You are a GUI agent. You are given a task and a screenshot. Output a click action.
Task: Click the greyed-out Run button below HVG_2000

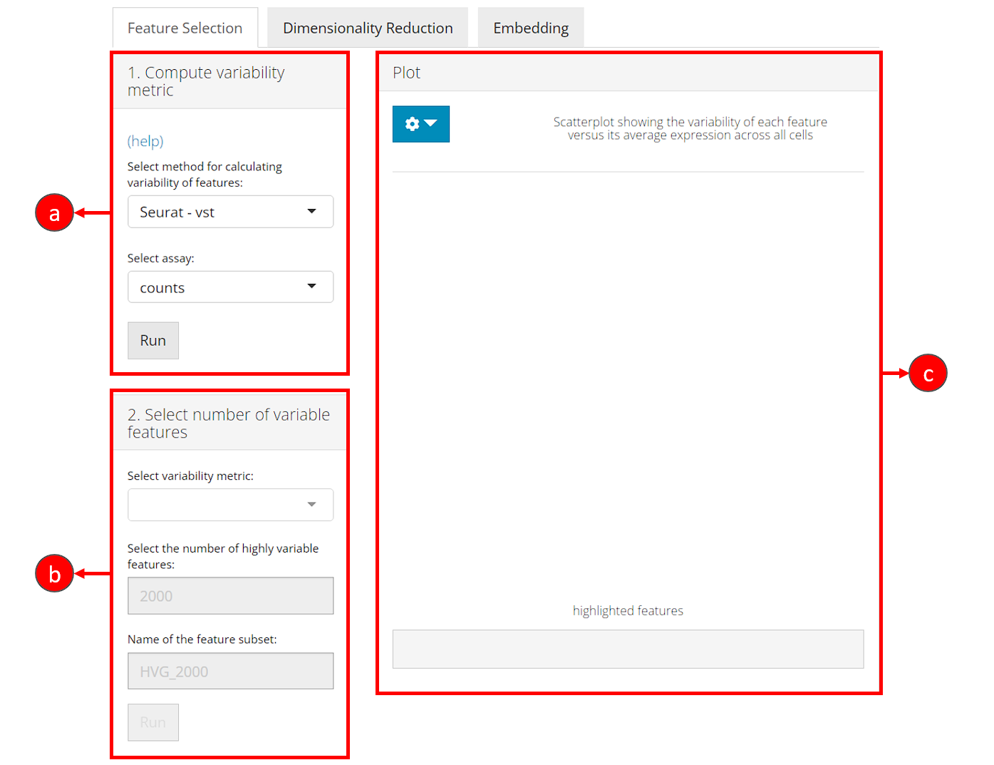coord(153,722)
